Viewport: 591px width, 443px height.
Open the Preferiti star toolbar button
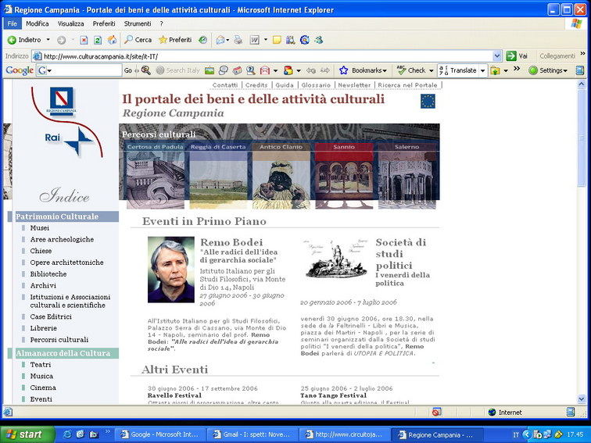tap(175, 40)
